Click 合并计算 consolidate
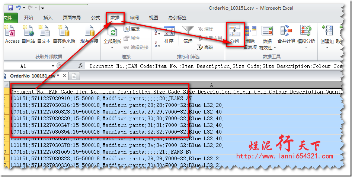352x177 pixels. click(287, 35)
